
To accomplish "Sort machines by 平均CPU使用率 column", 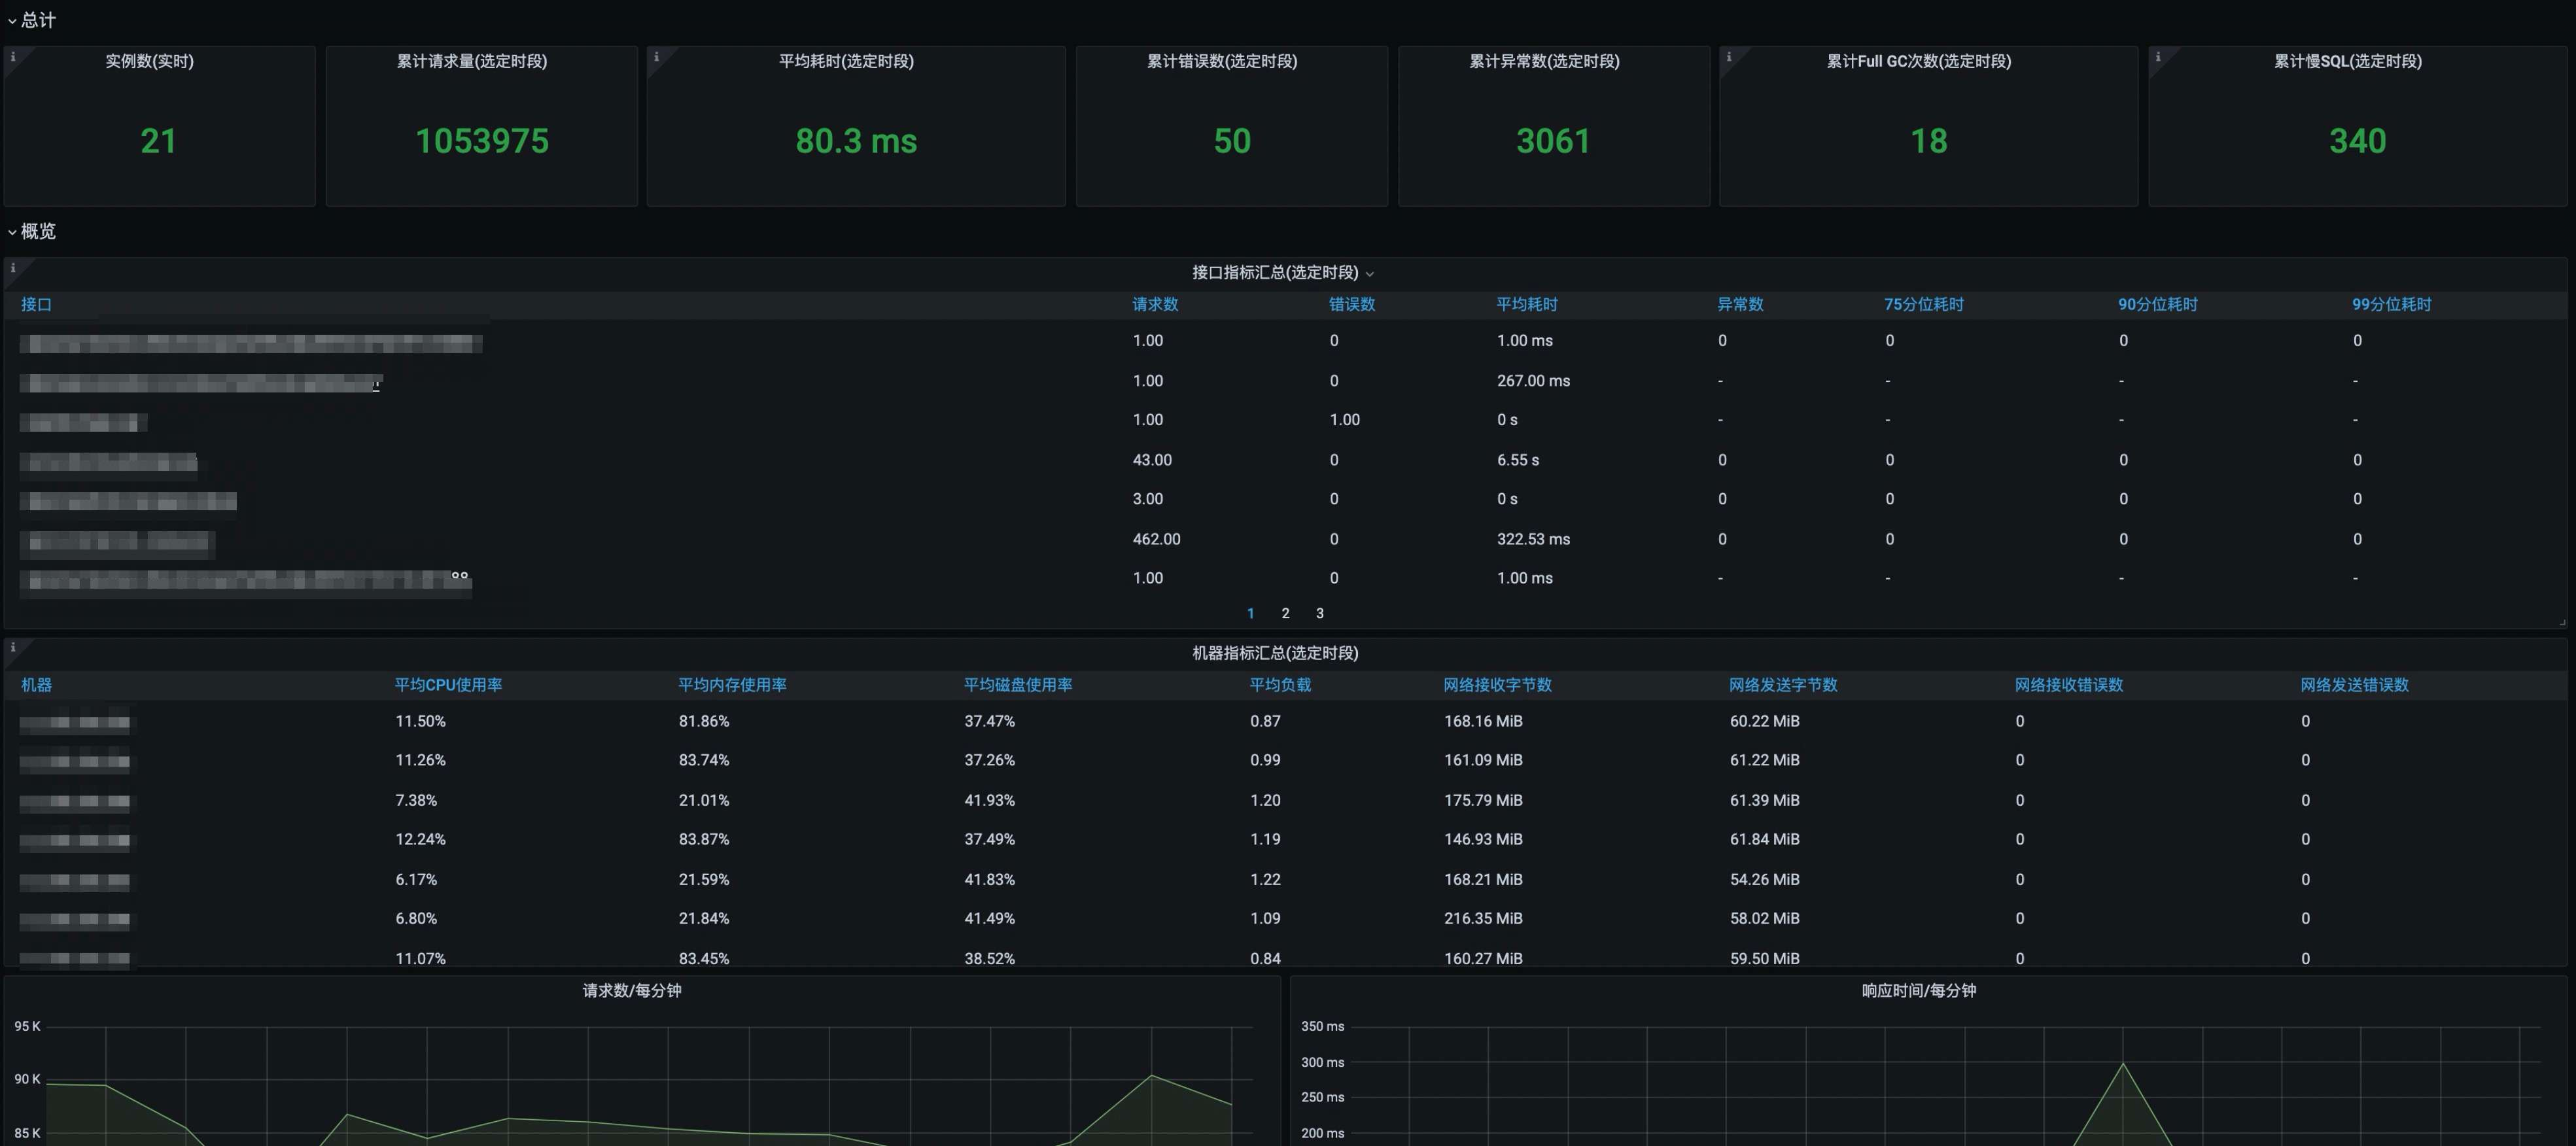I will tap(448, 685).
